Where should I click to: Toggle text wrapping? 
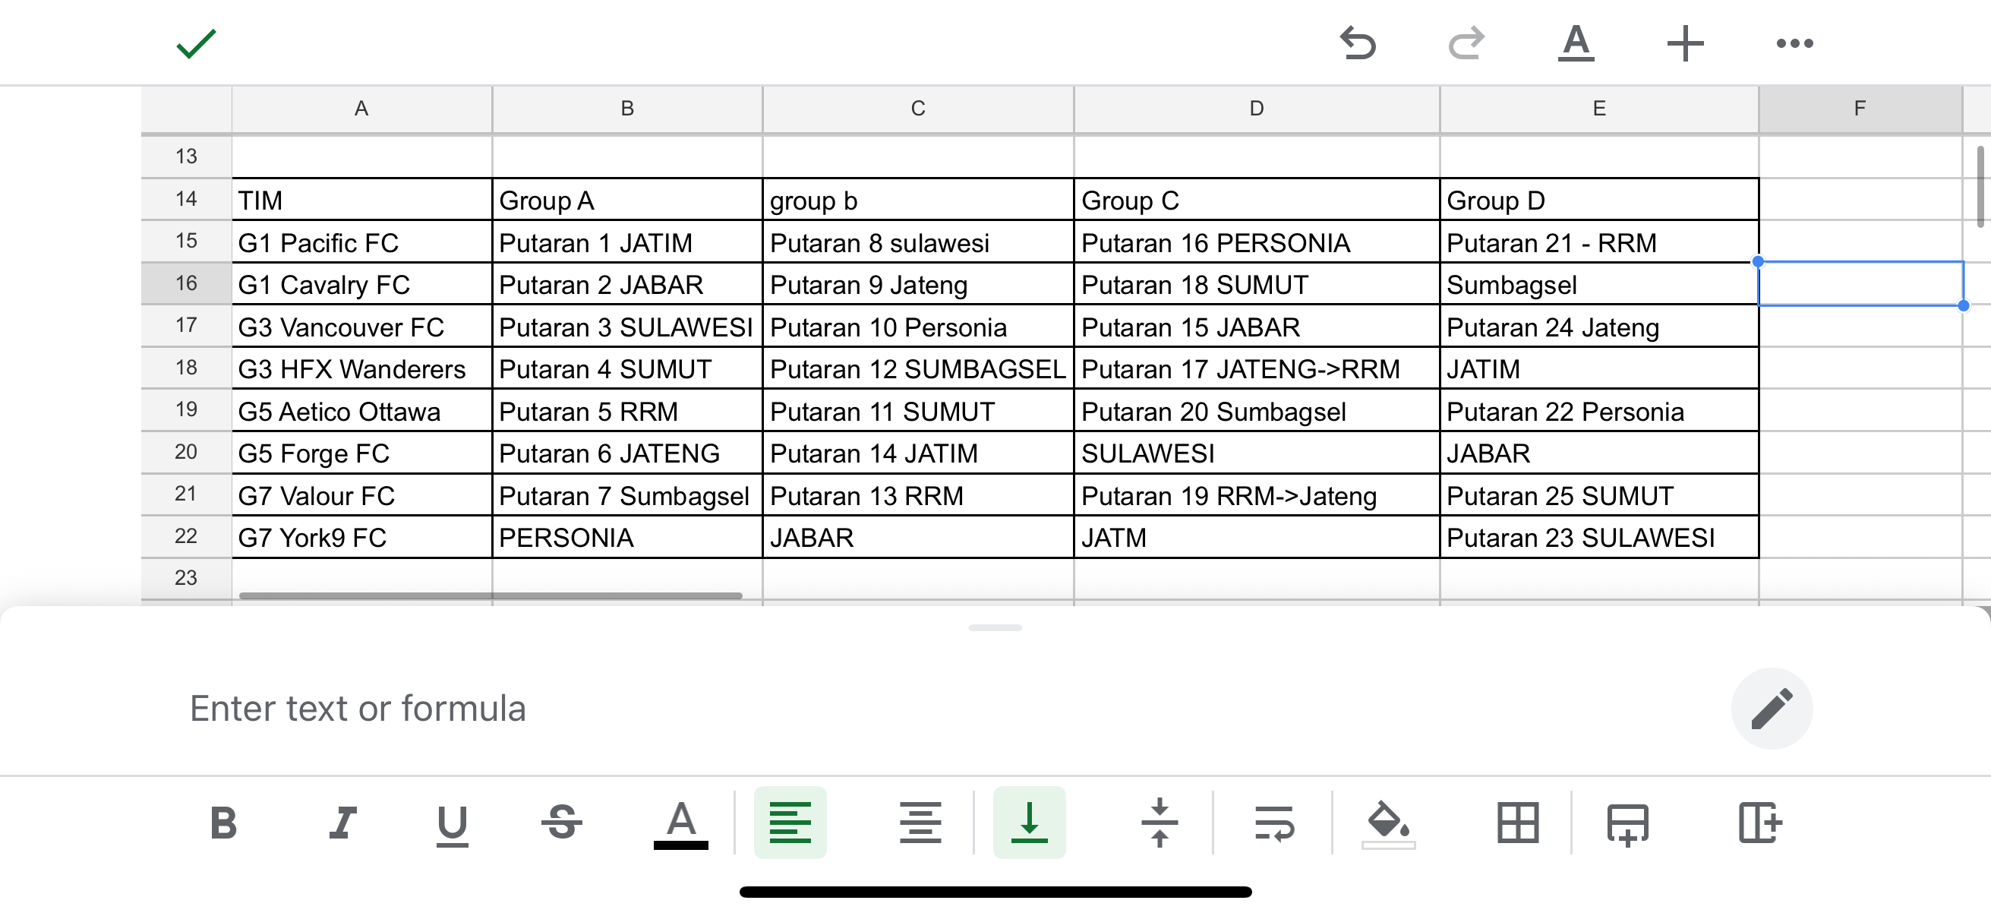coord(1273,822)
